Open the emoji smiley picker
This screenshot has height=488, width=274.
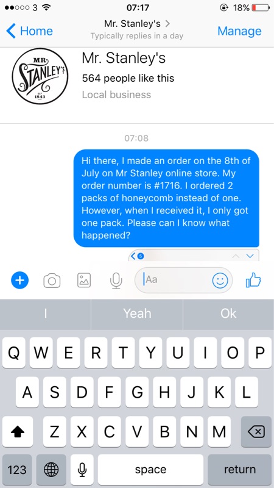pos(220,281)
